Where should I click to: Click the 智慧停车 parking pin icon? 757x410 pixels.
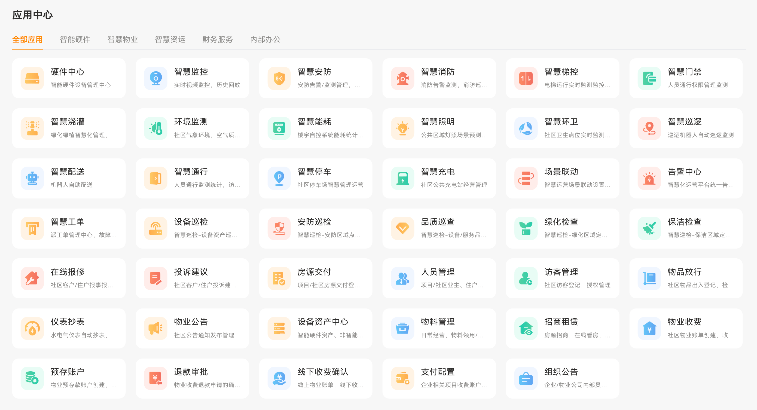point(279,178)
